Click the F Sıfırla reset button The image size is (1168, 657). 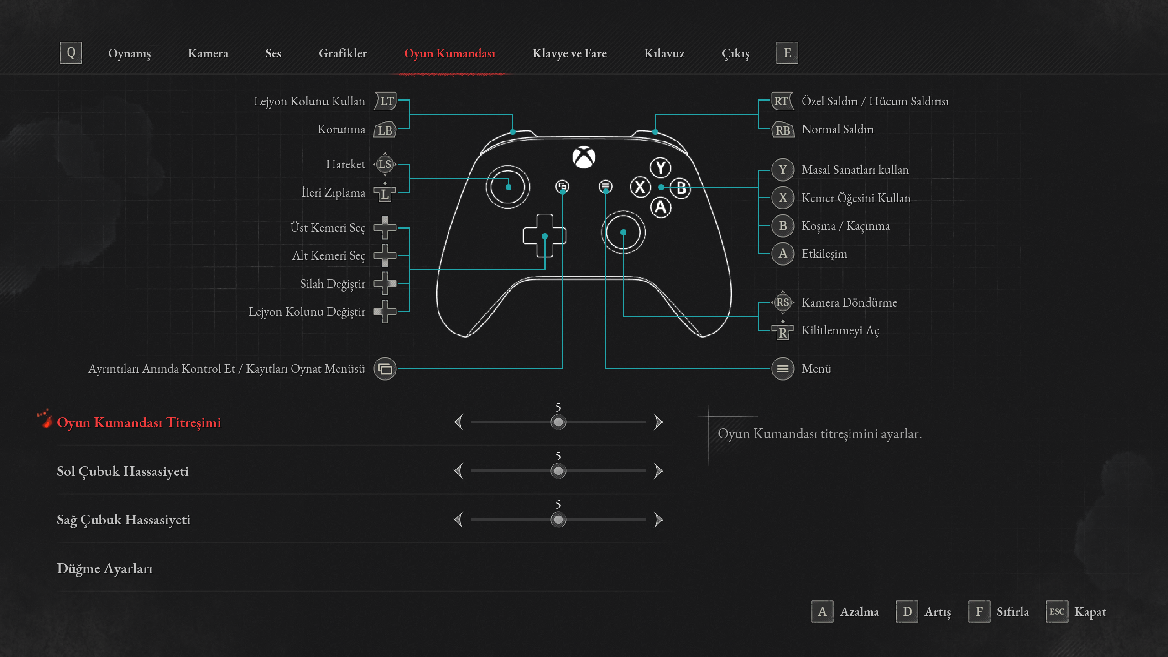[999, 612]
